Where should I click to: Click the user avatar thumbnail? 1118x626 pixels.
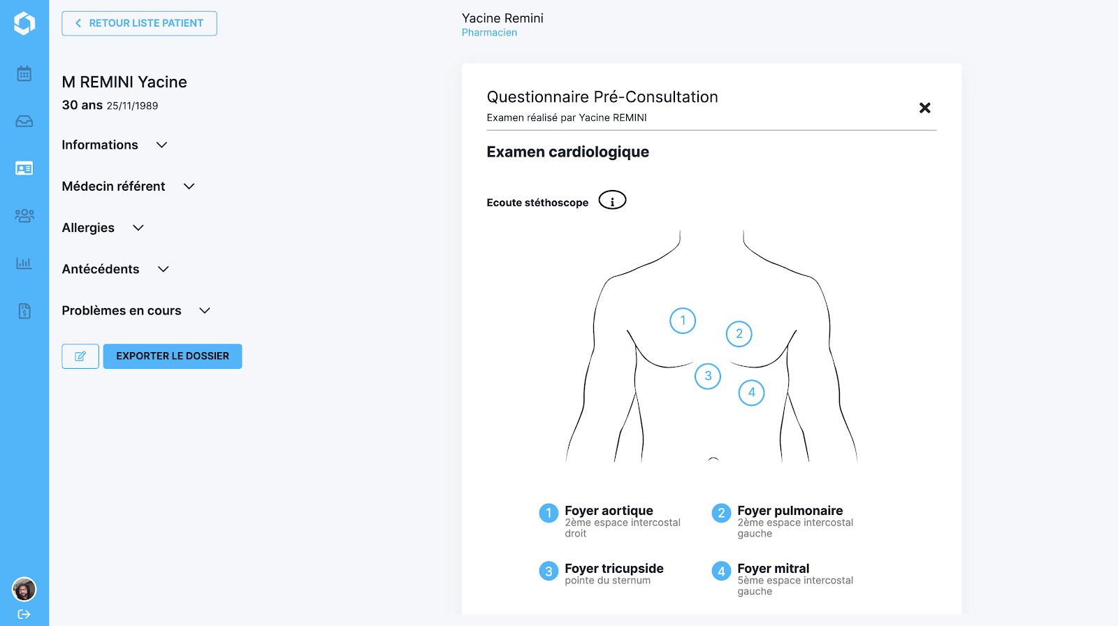tap(24, 590)
